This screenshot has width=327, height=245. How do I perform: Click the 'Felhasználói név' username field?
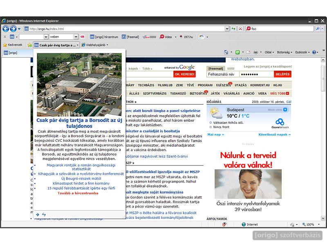coord(223,74)
